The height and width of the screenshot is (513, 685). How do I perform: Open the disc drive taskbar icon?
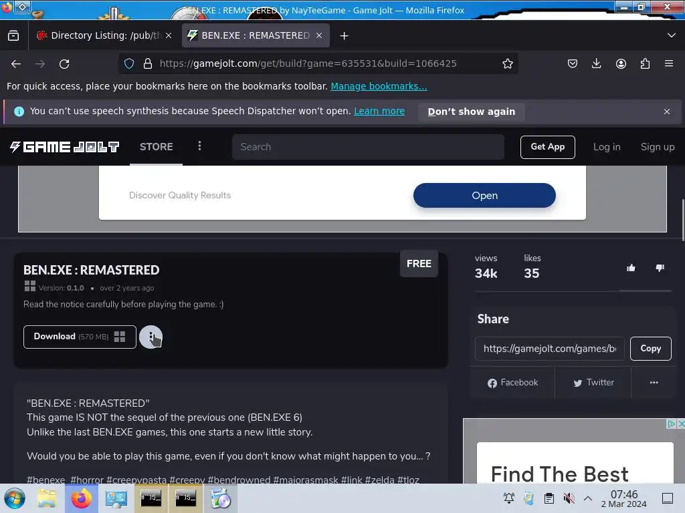[221, 498]
